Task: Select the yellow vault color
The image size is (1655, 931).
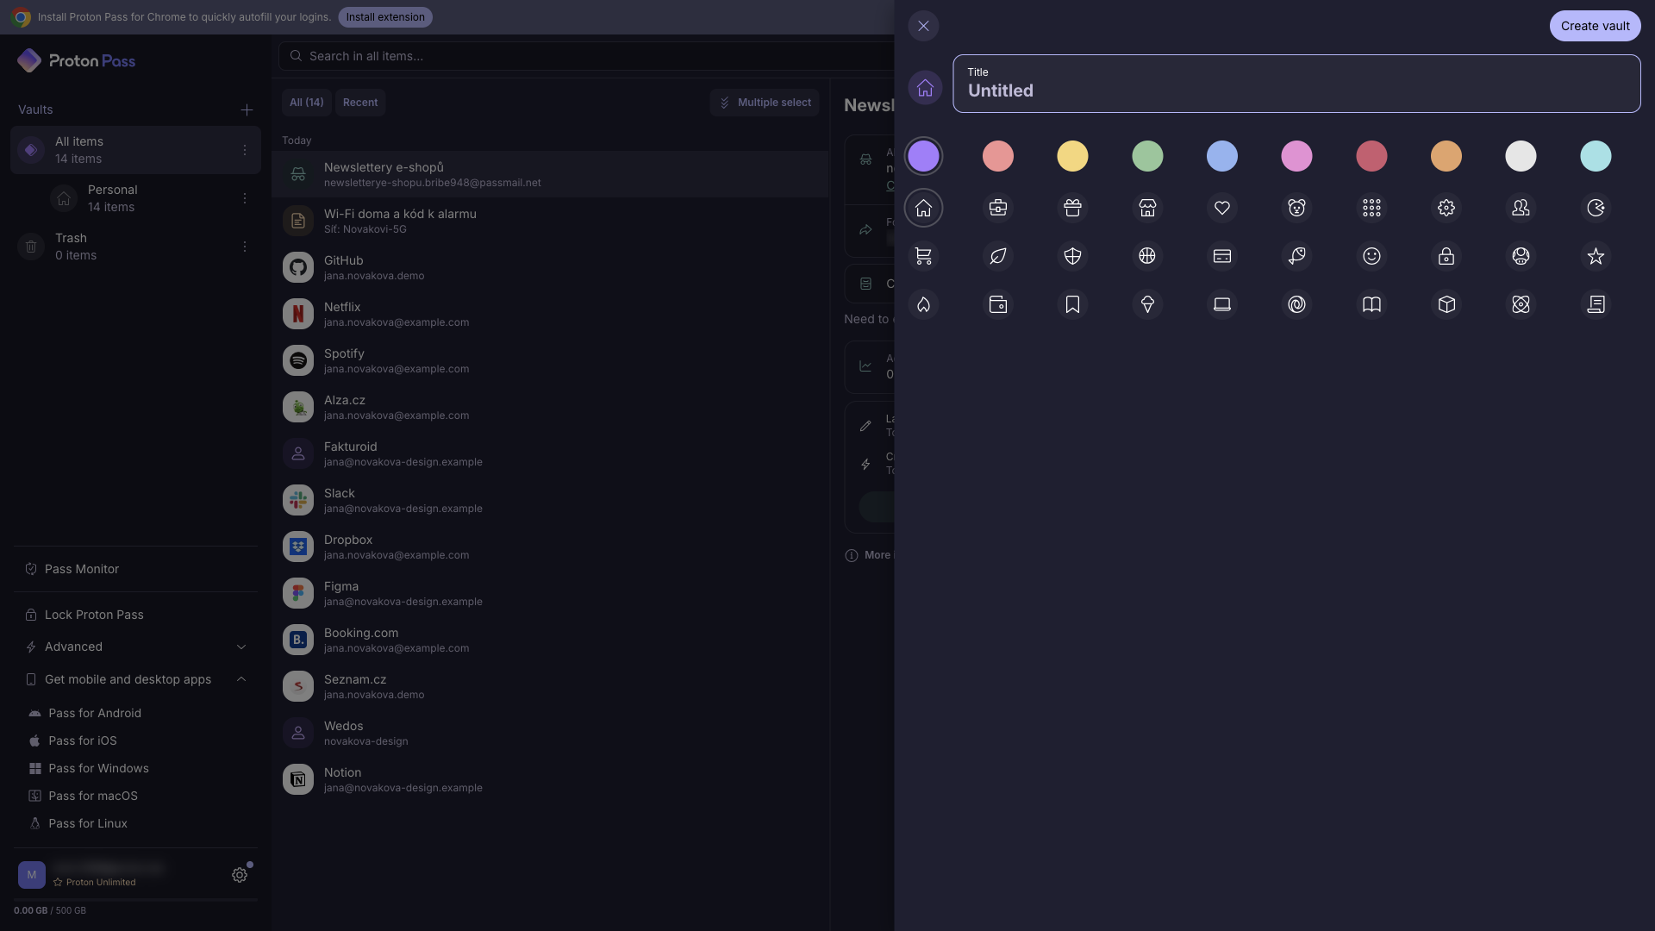Action: [x=1072, y=156]
